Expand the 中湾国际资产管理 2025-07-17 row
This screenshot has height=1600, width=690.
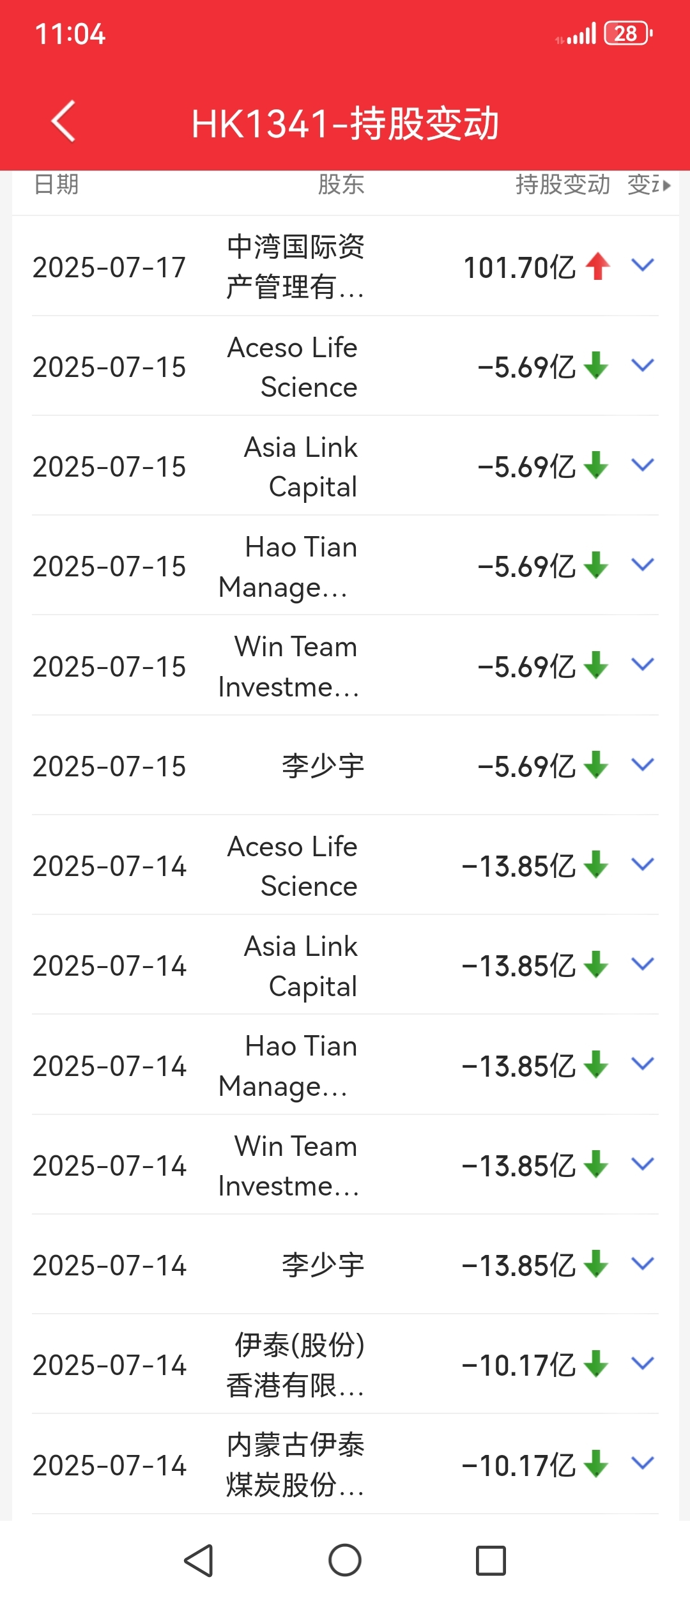click(643, 265)
